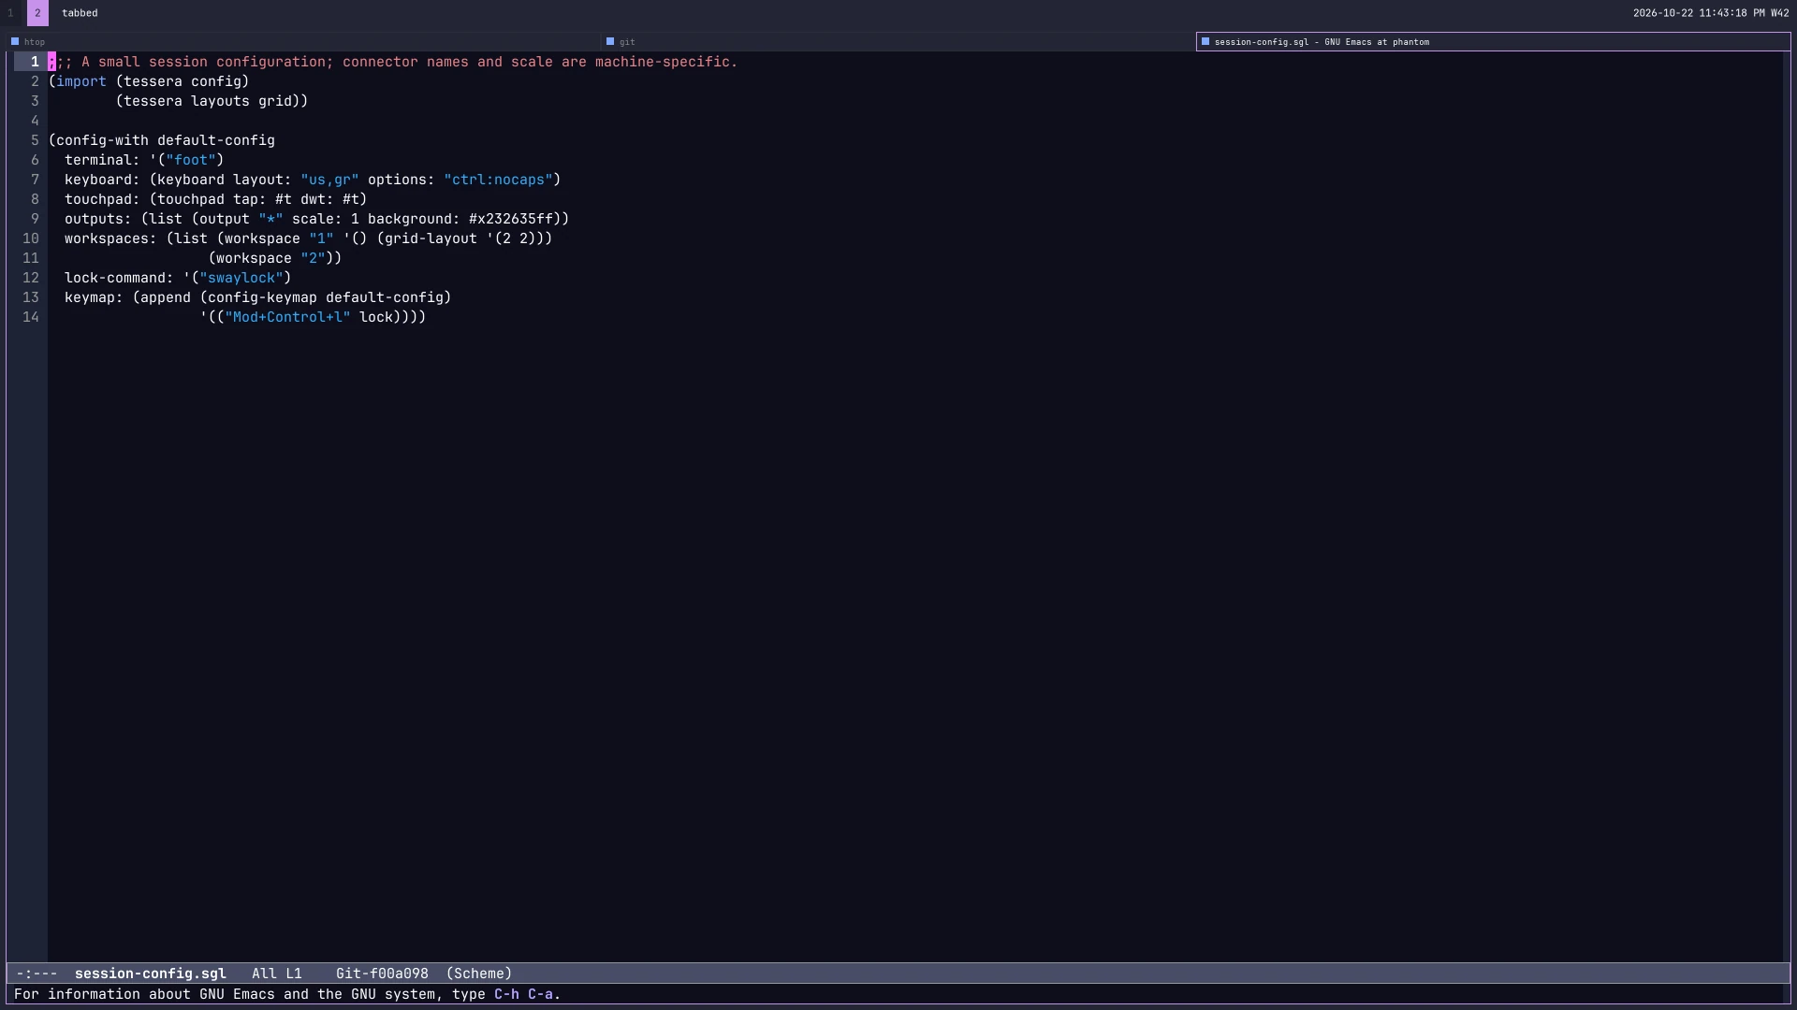The height and width of the screenshot is (1010, 1797).
Task: Click the "Mod+Control+l" keybinding string
Action: click(287, 317)
